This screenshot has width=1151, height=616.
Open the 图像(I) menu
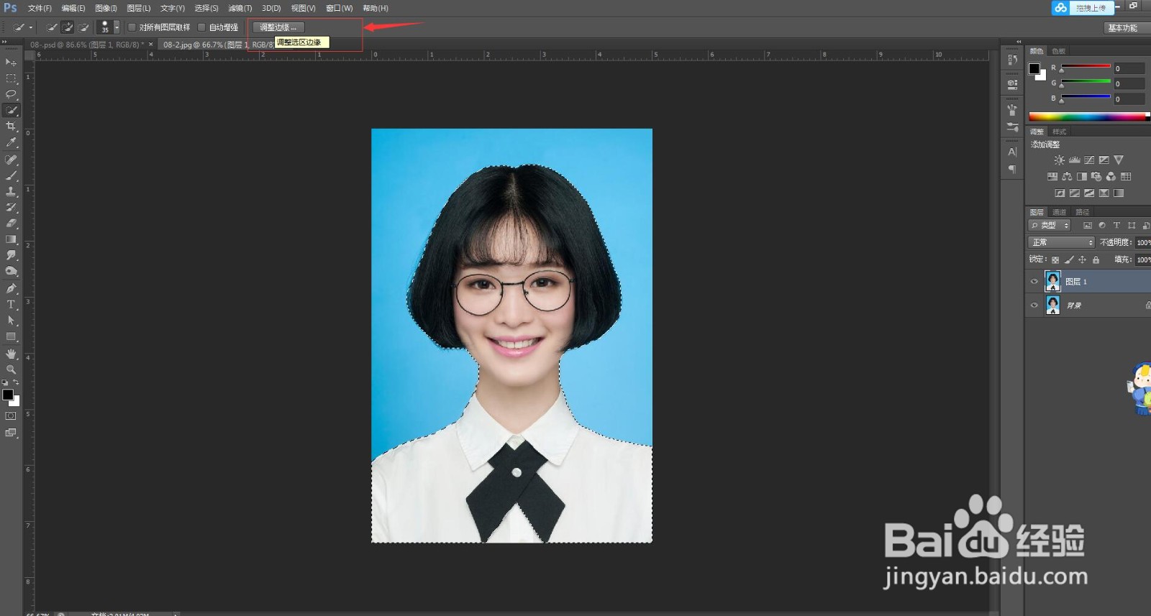(x=106, y=9)
